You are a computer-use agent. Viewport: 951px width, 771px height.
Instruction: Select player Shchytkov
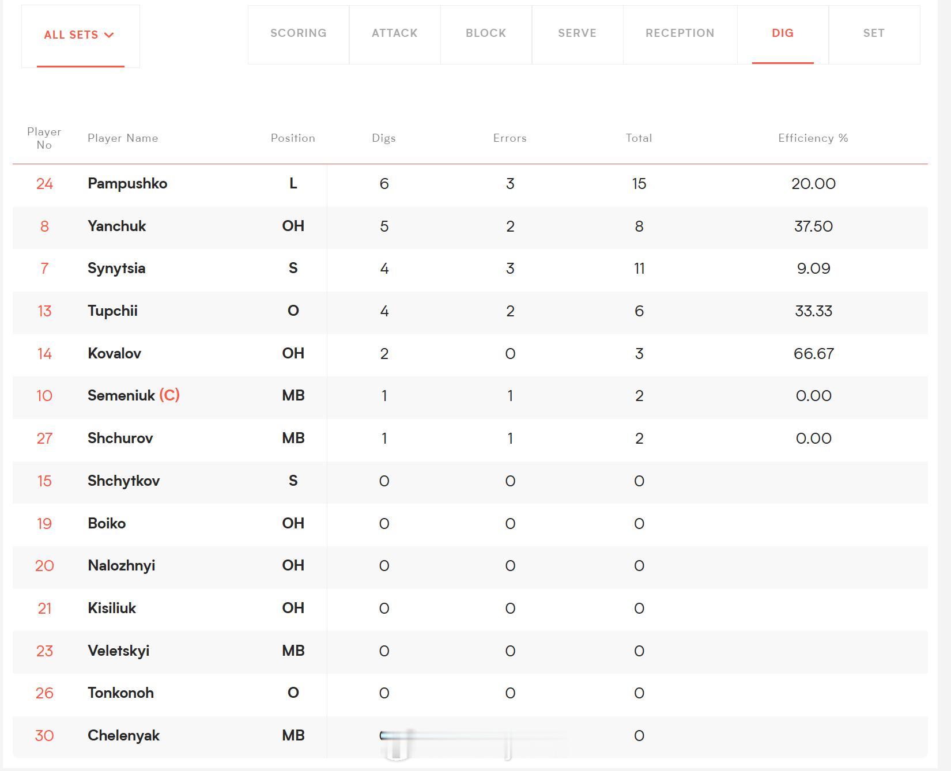point(123,481)
